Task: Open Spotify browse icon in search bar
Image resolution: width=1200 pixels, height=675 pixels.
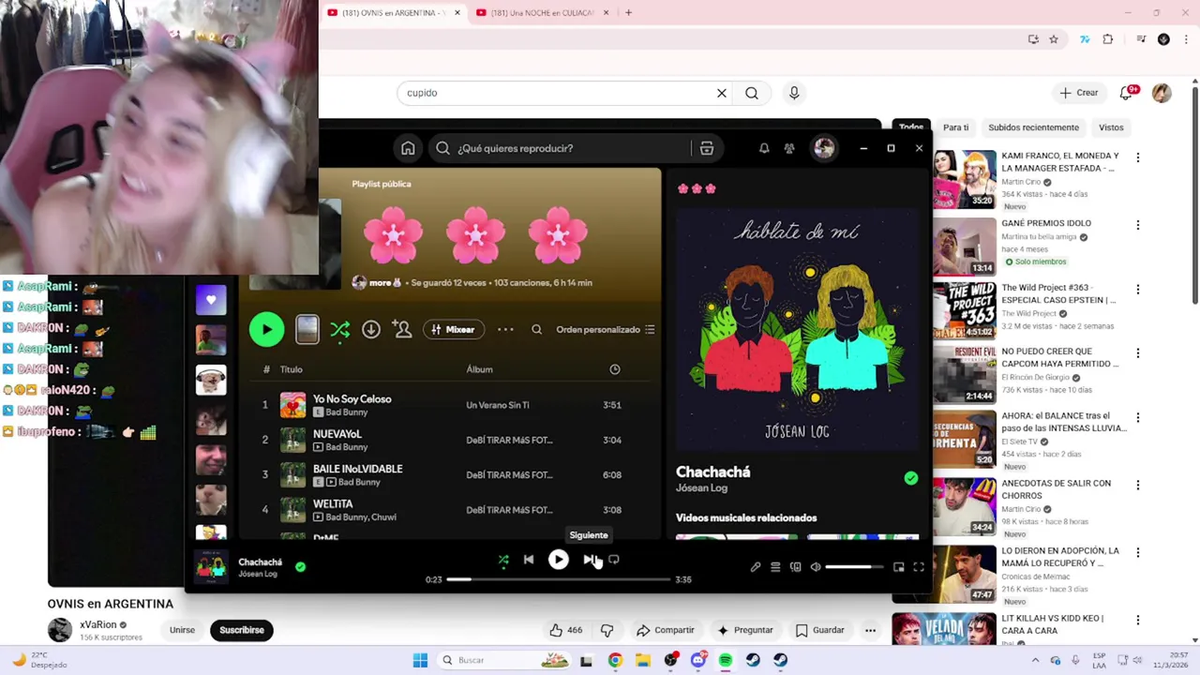Action: [707, 148]
